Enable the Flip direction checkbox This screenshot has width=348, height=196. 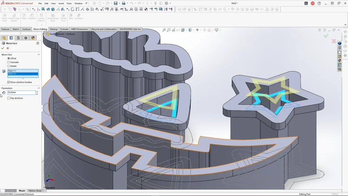tap(9, 98)
